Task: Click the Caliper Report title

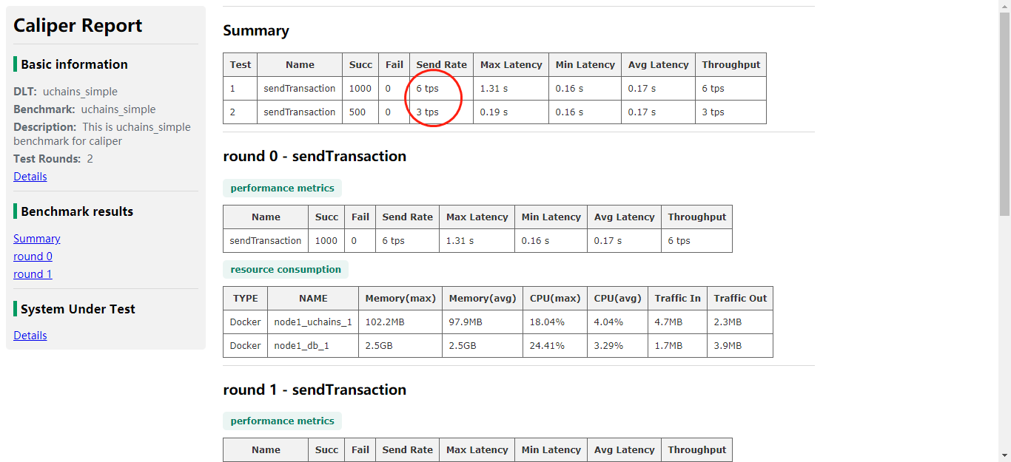Action: (78, 26)
